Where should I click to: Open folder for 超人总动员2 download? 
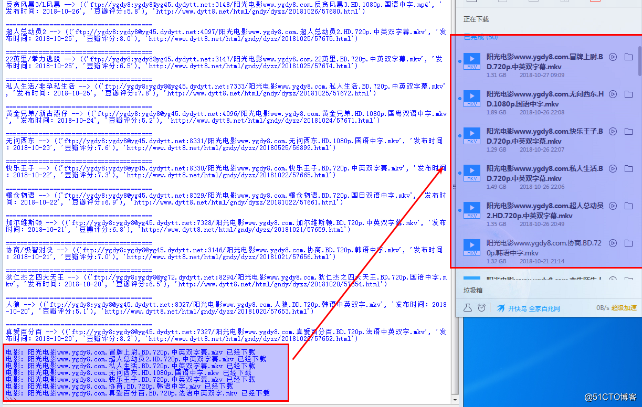click(x=628, y=206)
